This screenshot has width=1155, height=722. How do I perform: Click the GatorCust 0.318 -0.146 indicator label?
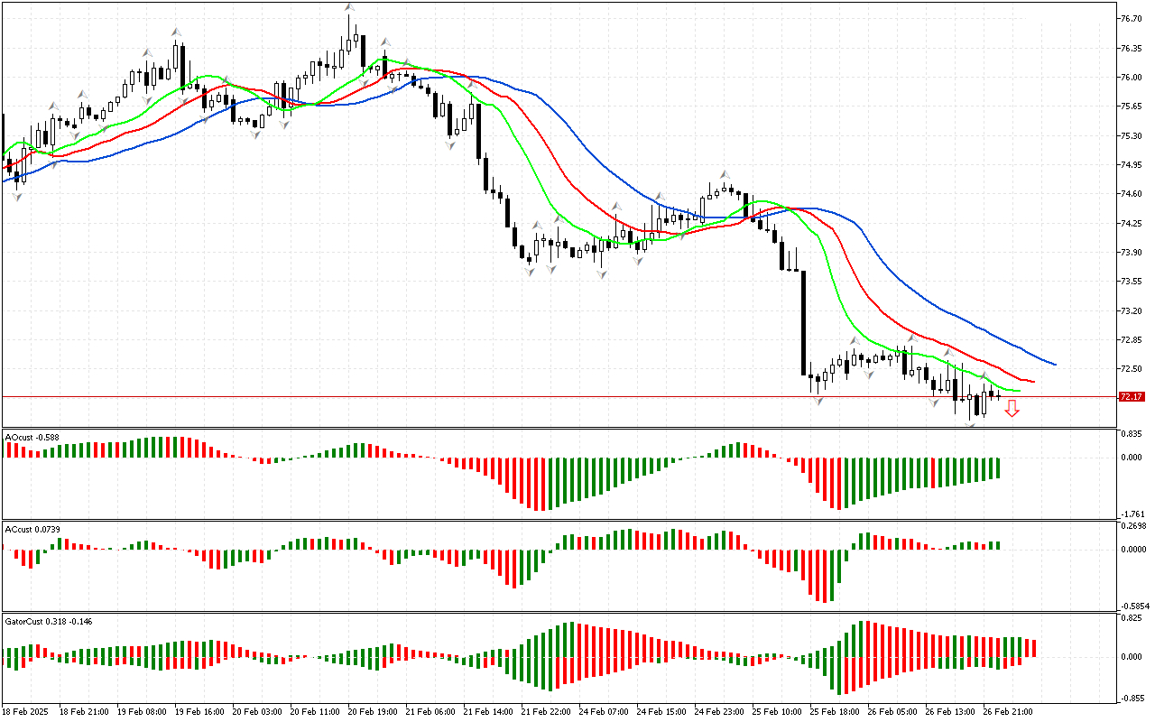pos(49,621)
